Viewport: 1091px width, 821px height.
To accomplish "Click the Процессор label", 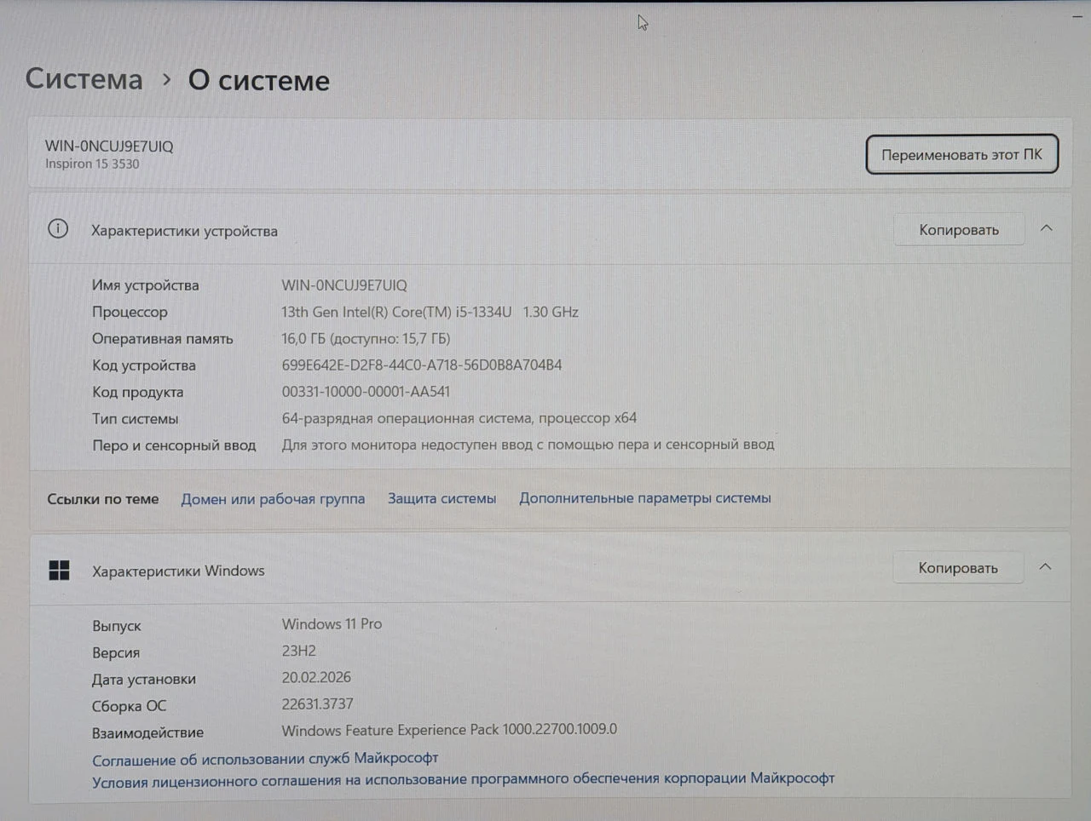I will coord(130,312).
